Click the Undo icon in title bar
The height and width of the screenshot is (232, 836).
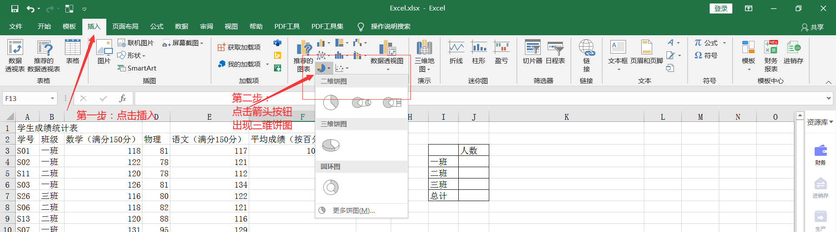[30, 8]
